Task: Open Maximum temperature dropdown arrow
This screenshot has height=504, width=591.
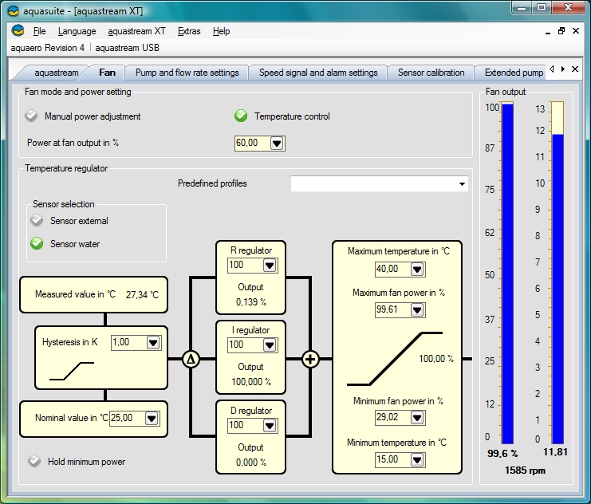Action: pyautogui.click(x=417, y=270)
